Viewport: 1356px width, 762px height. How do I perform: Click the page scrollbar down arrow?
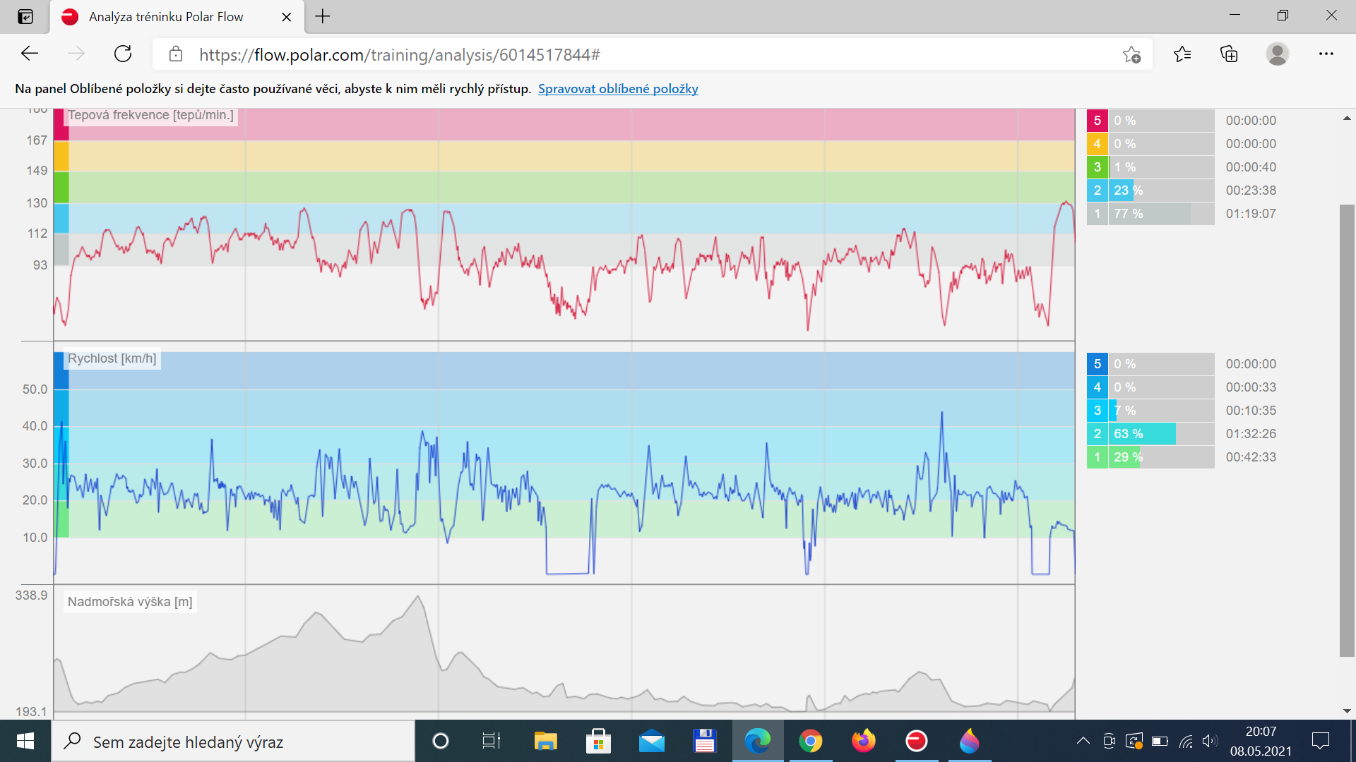tap(1347, 710)
